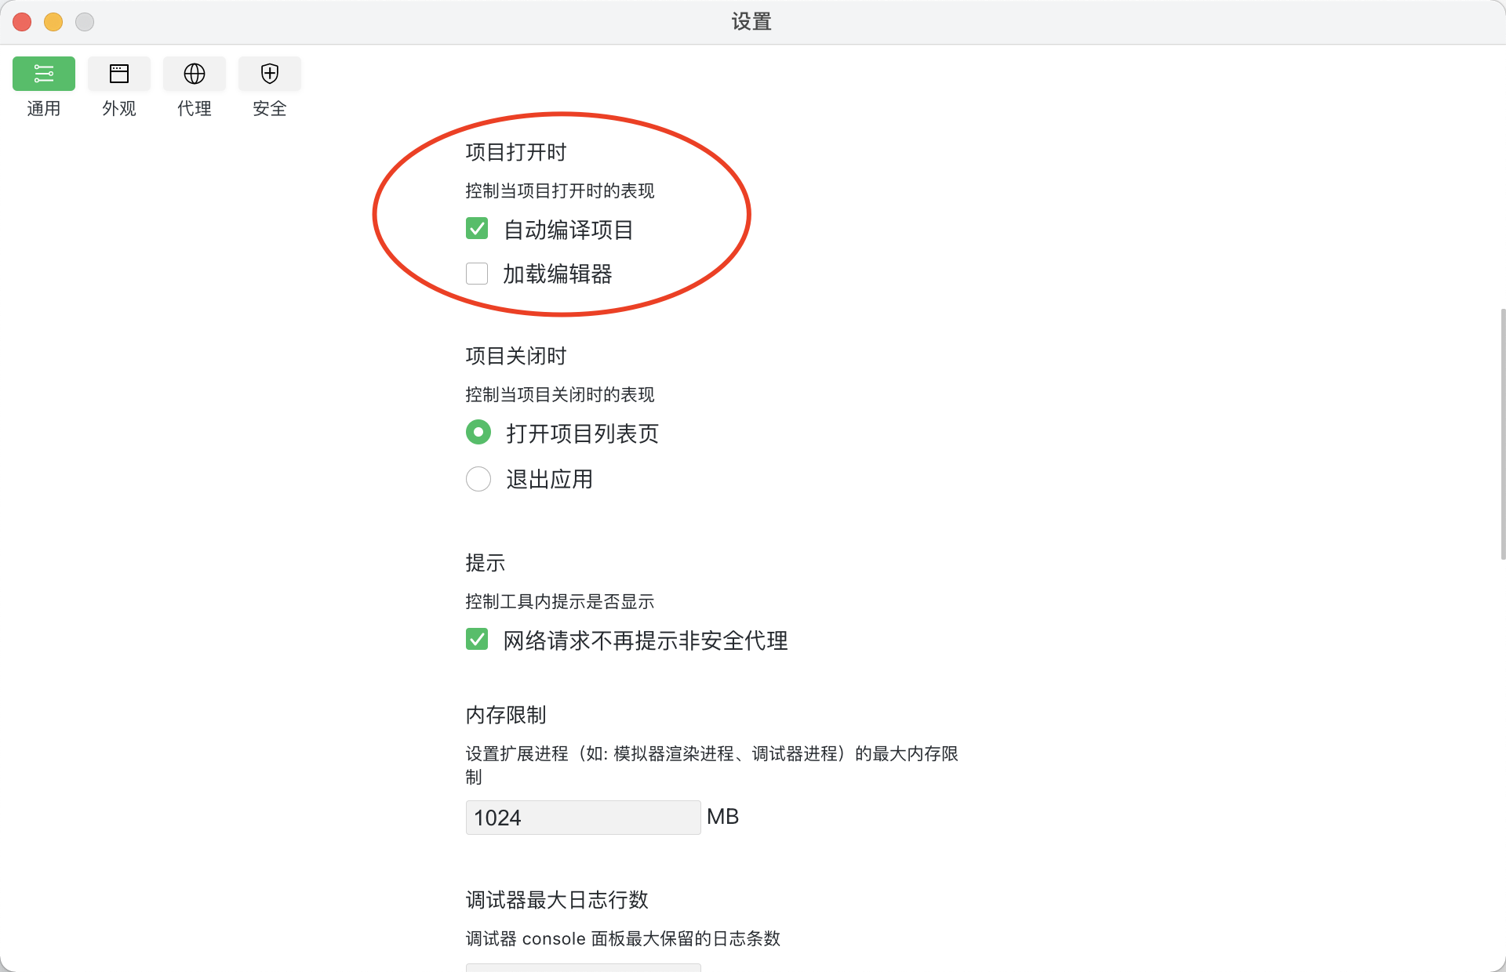The width and height of the screenshot is (1506, 972).
Task: Select the 打开项目列表页 radio button
Action: (478, 432)
